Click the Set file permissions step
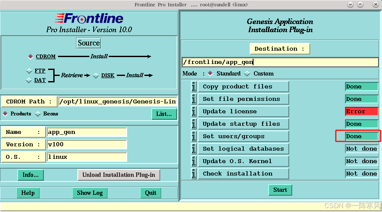Screen dimensions: 382x212 point(243,99)
